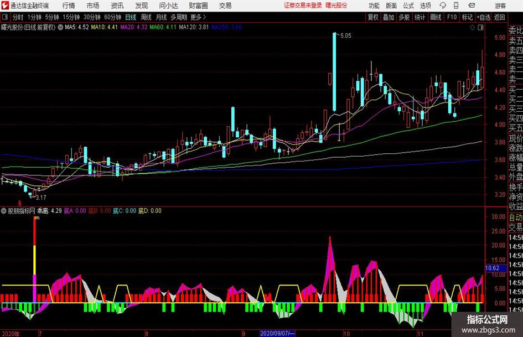Click the MA5: 4.52 indicator label
Viewport: 523px width, 337px height.
[77, 27]
